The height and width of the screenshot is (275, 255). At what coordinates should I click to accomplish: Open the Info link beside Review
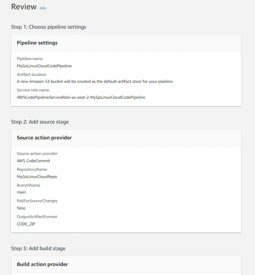point(43,8)
